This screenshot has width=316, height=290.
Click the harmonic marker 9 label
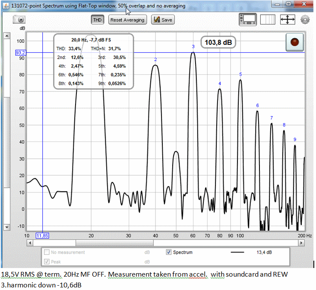(x=295, y=139)
